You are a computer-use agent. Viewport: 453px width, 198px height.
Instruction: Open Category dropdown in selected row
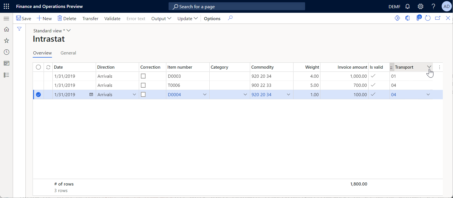click(x=245, y=94)
